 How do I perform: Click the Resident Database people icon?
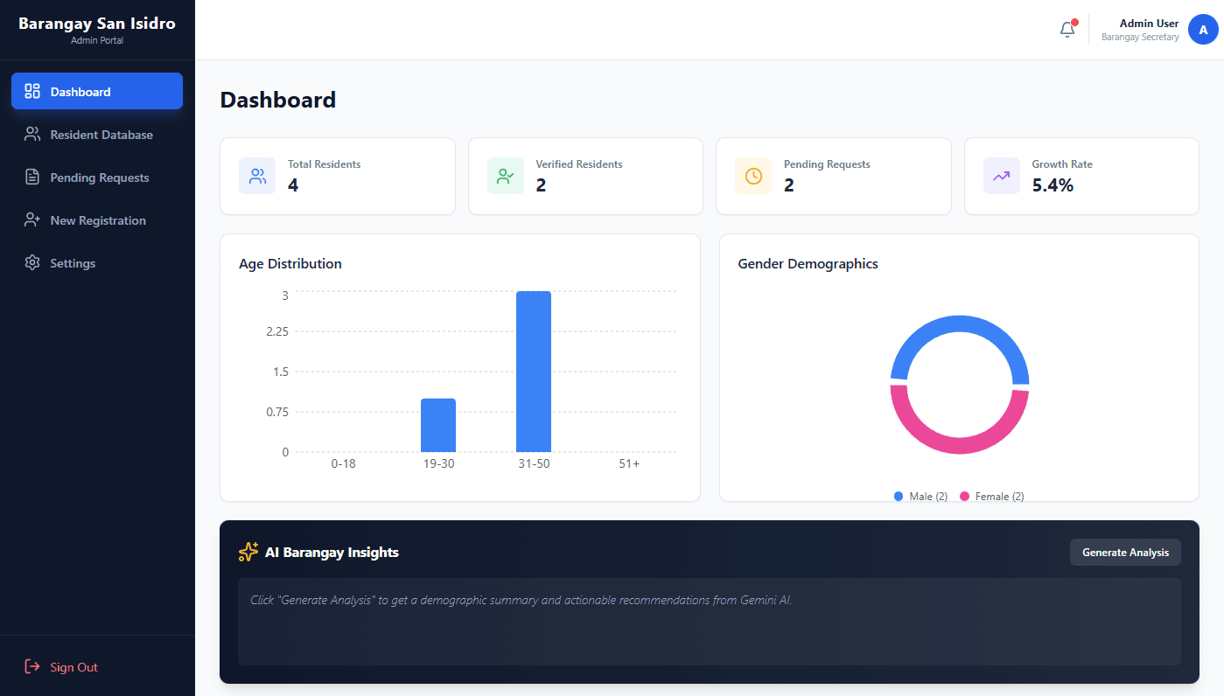32,134
